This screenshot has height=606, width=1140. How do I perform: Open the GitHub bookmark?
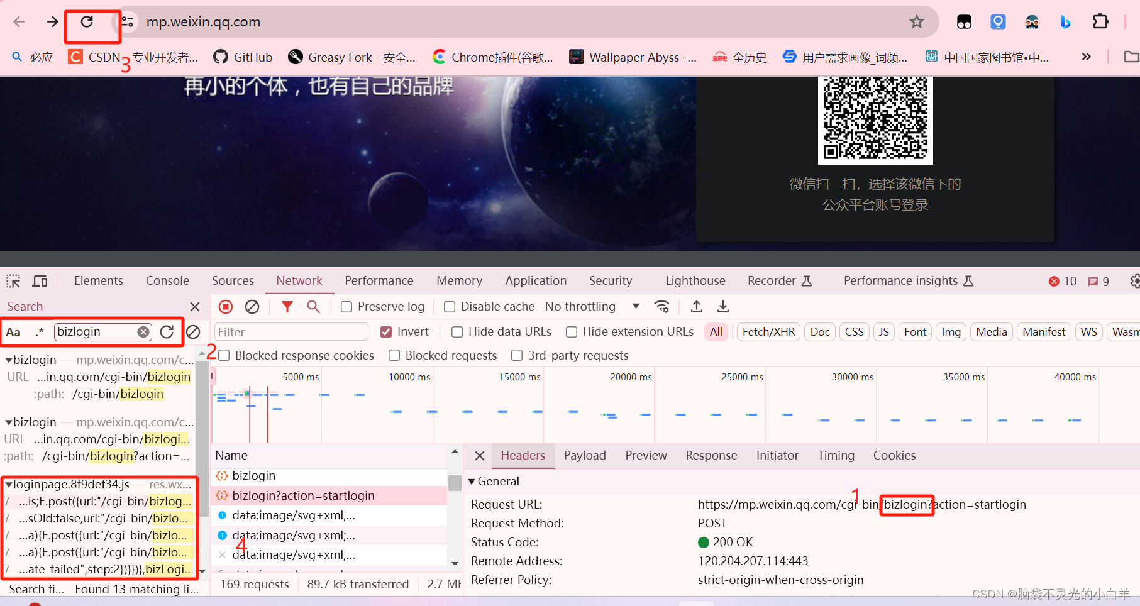point(243,57)
